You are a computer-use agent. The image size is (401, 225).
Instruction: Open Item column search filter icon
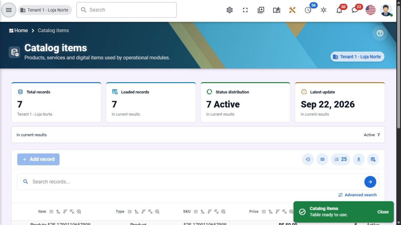click(x=79, y=212)
